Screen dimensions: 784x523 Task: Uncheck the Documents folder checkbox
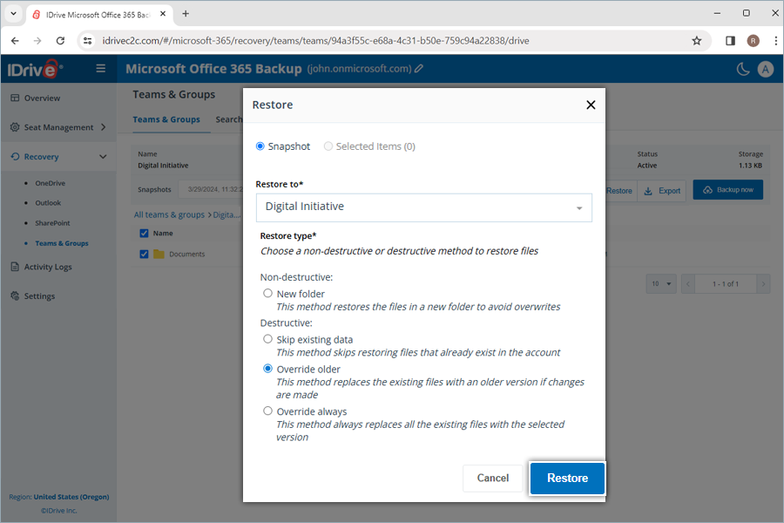[145, 255]
